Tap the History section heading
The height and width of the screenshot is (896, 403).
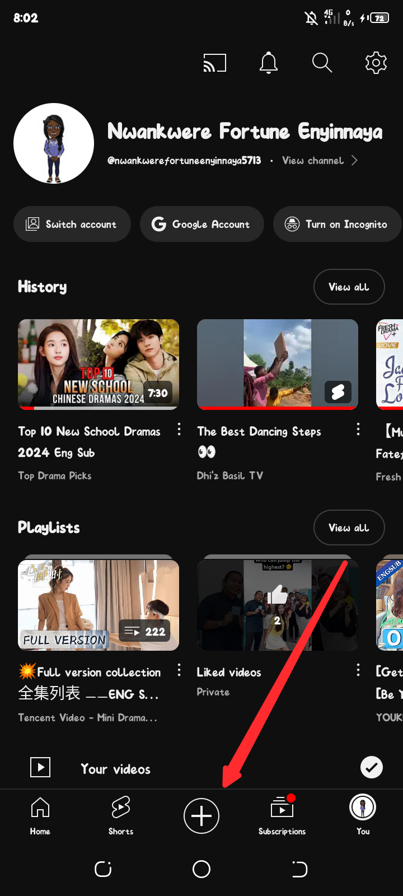click(x=42, y=287)
